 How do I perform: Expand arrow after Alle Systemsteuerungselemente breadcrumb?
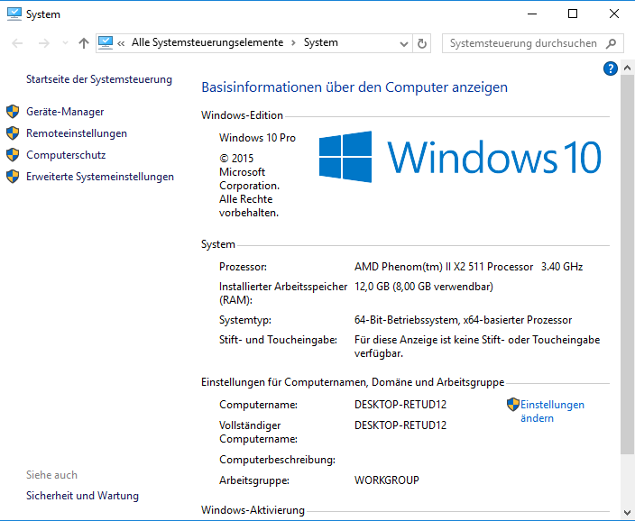[293, 42]
